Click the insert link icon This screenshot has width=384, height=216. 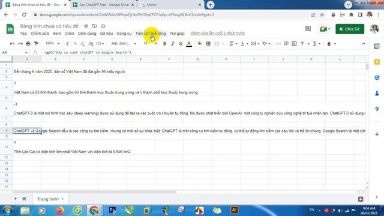click(x=278, y=44)
